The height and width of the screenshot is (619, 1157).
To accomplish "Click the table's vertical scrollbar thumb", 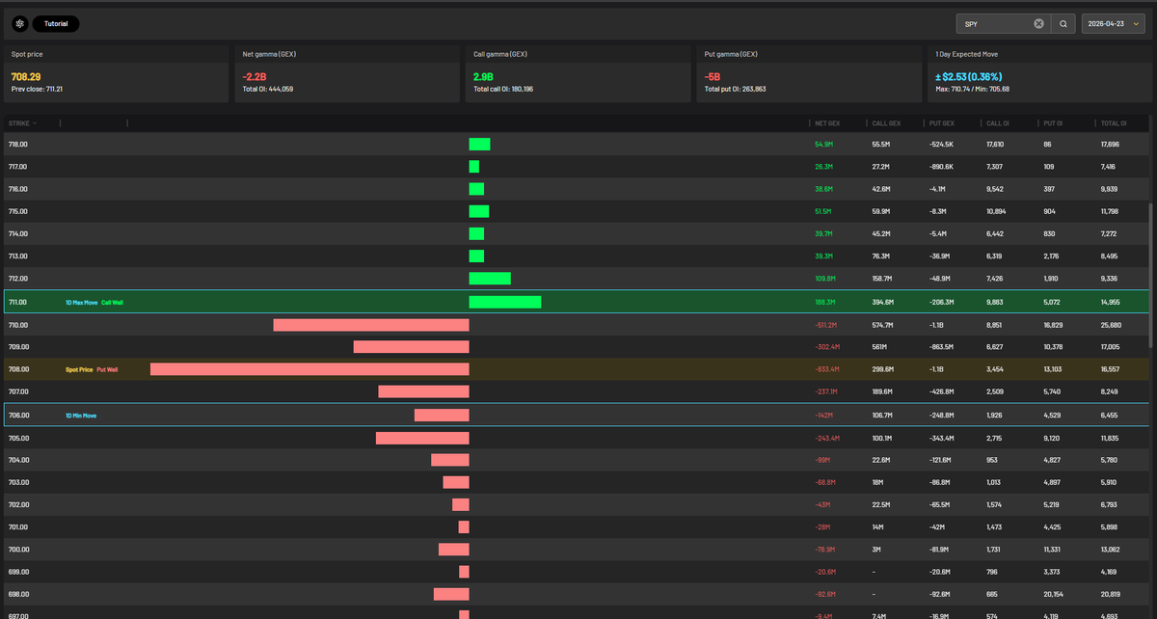I will [1152, 276].
